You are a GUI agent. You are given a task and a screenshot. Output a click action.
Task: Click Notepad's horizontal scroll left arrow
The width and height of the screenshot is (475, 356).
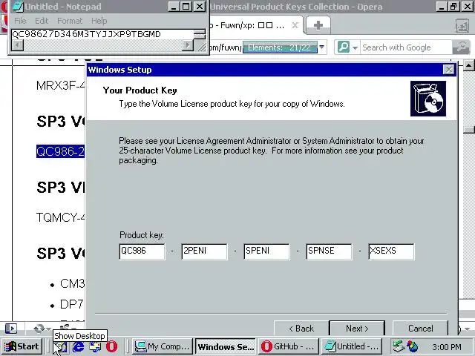(17, 45)
